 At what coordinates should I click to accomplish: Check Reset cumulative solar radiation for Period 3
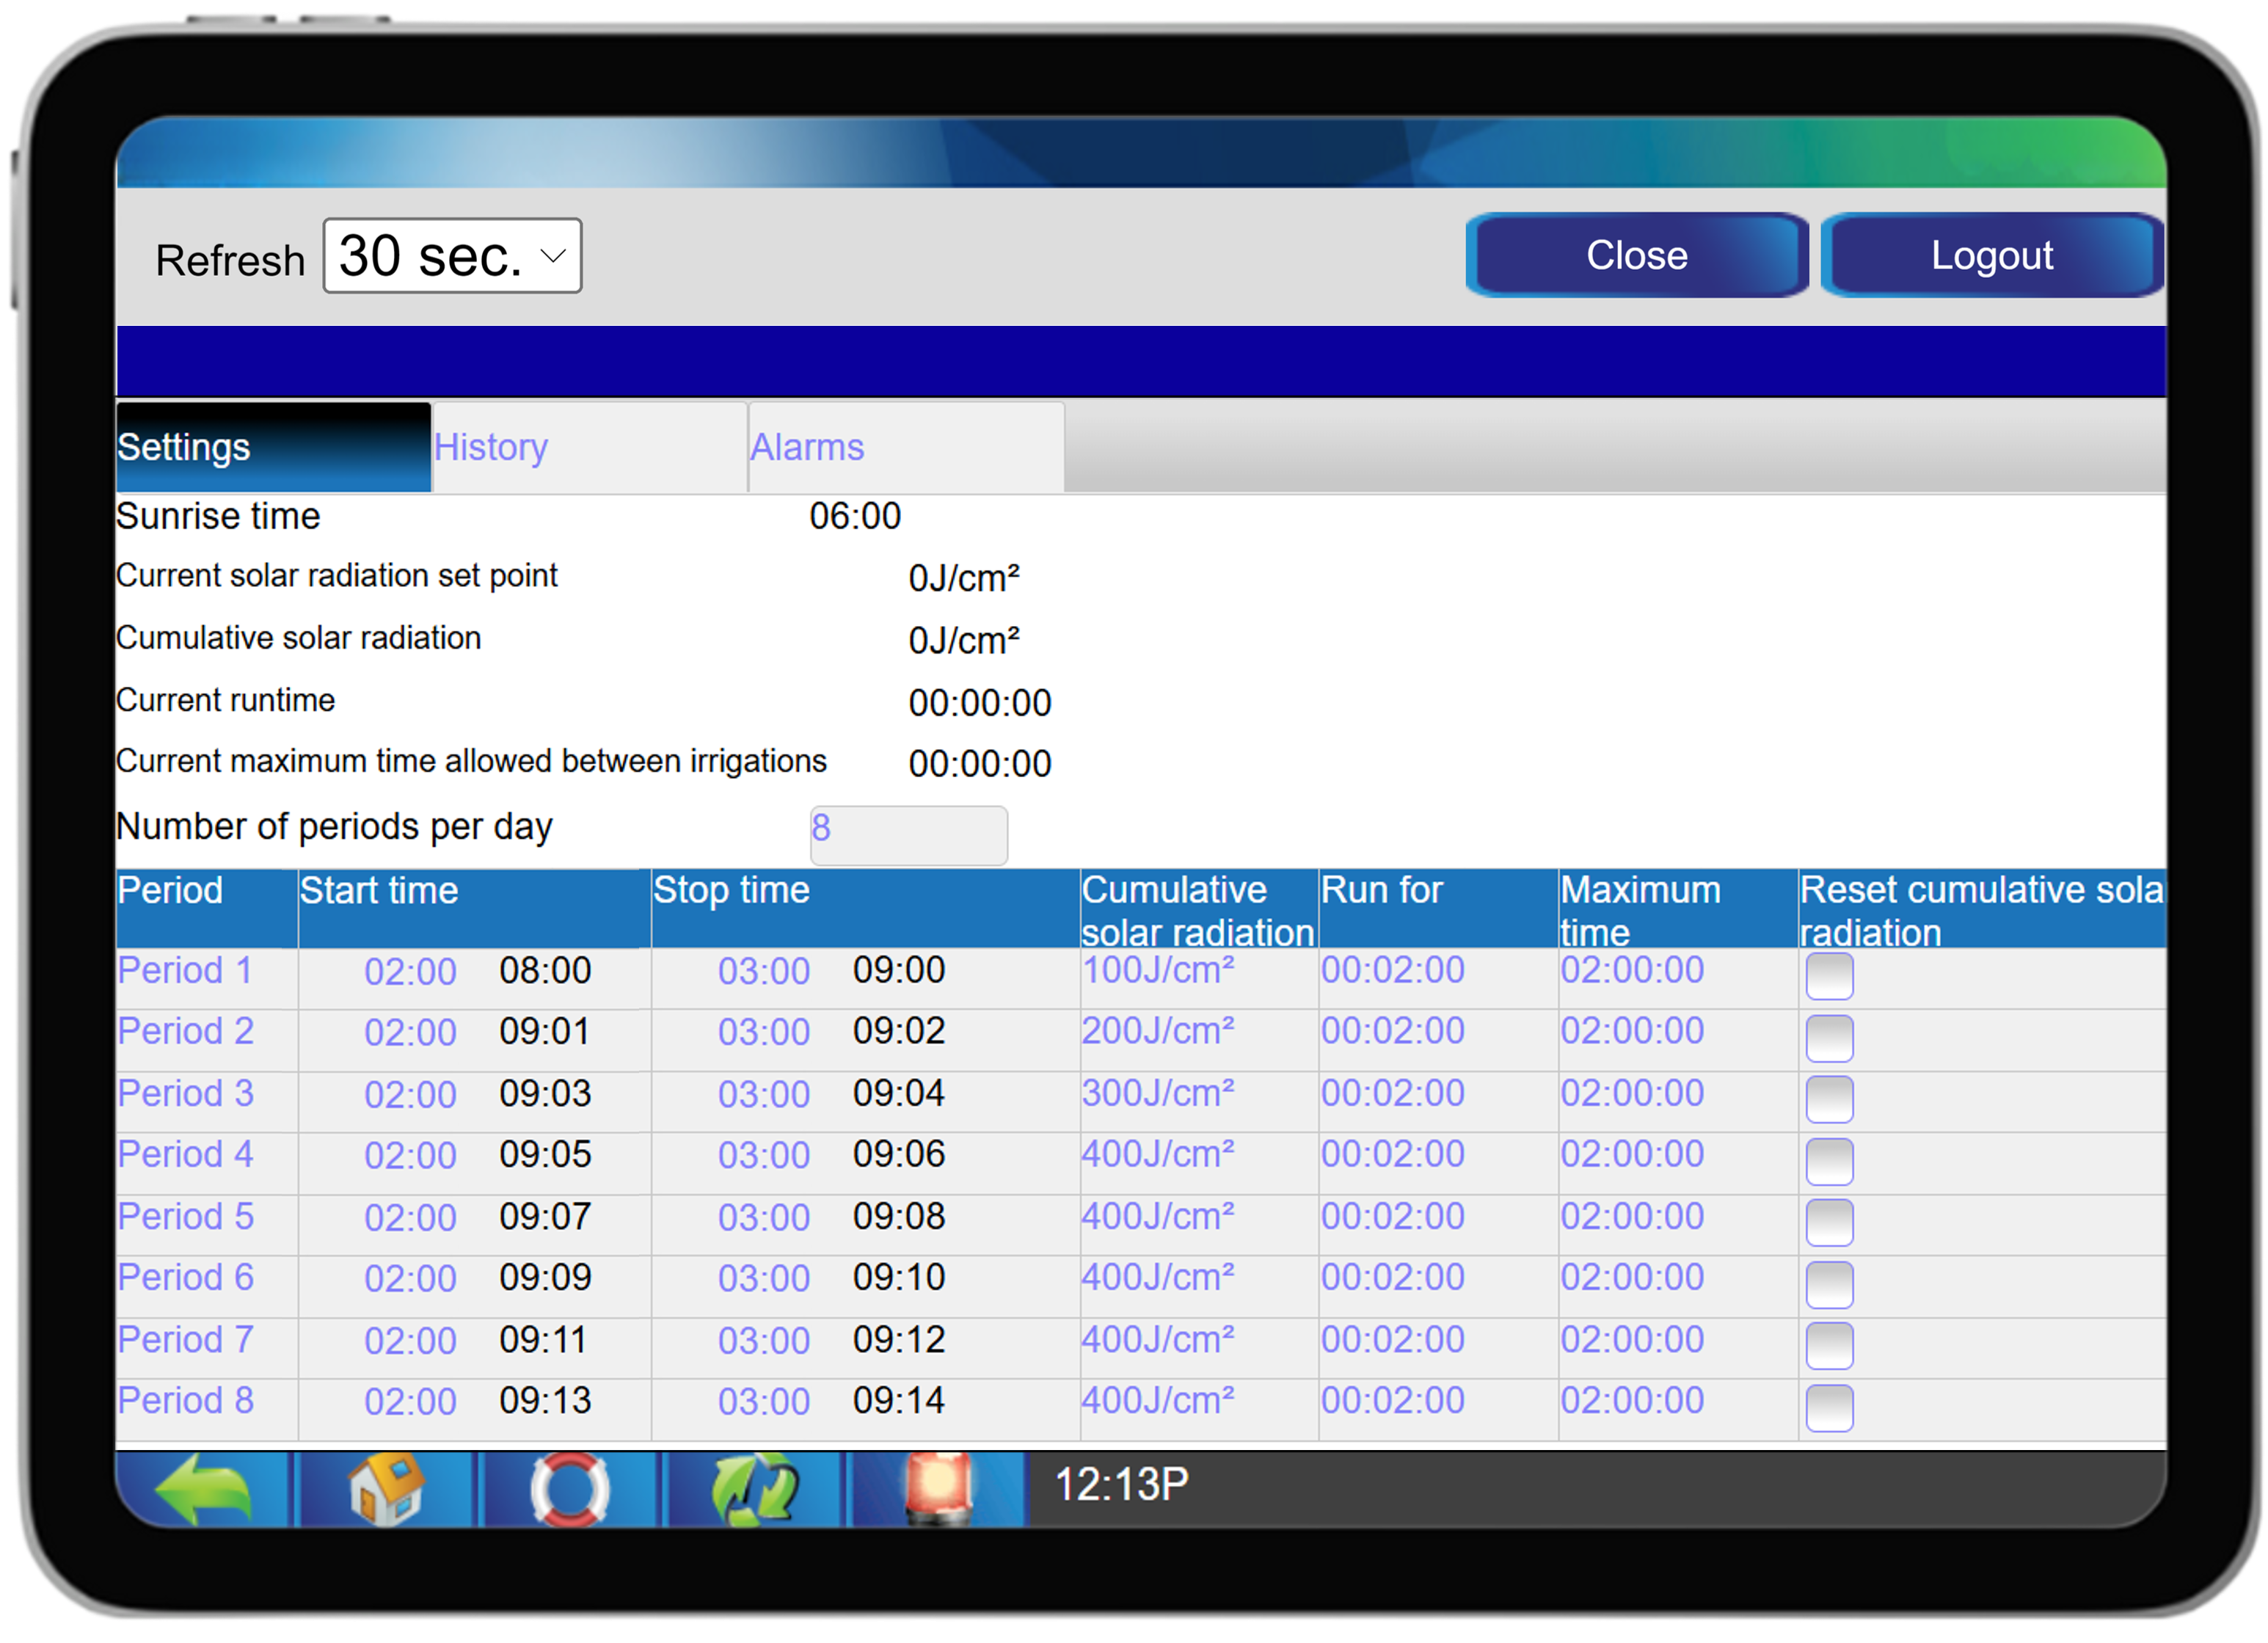click(1829, 1099)
